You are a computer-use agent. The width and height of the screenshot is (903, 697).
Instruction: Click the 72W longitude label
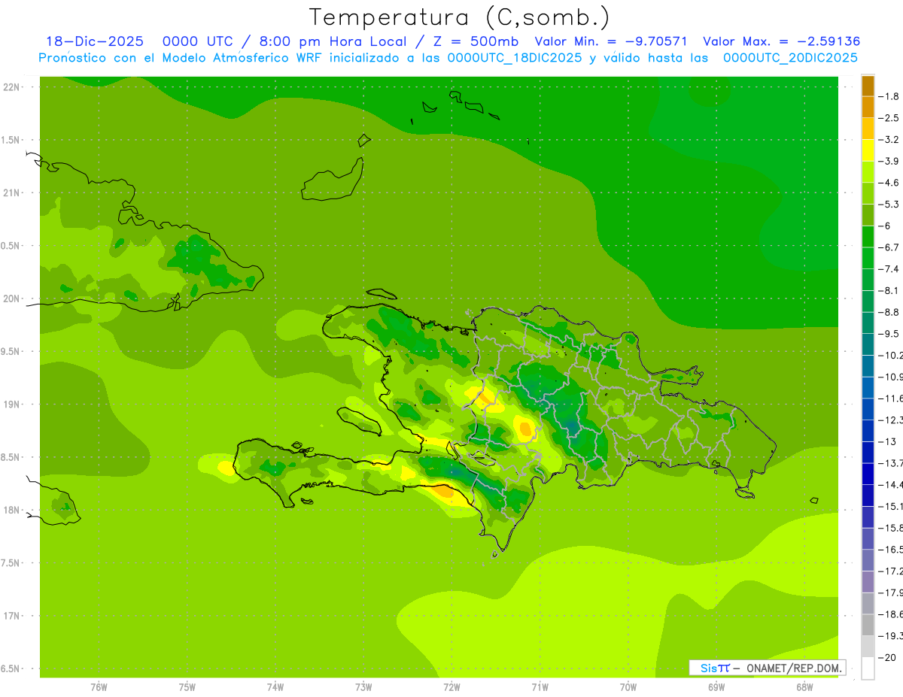[x=451, y=686]
